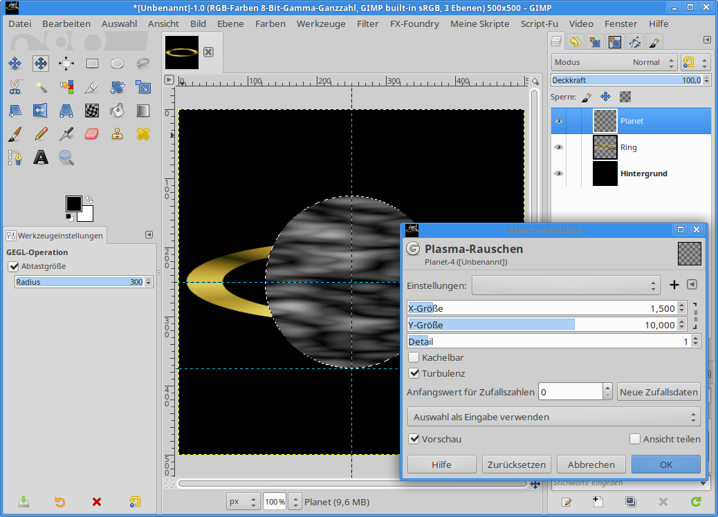This screenshot has height=517, width=718.
Task: Hide the Ring layer with eye icon
Action: [558, 147]
